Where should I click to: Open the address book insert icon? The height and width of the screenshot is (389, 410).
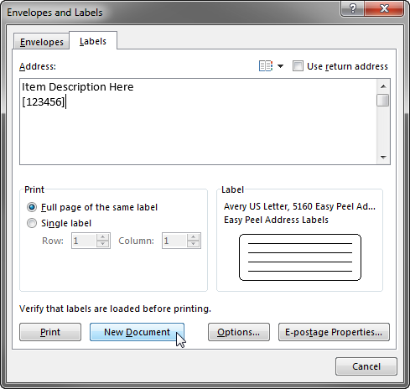tap(266, 66)
